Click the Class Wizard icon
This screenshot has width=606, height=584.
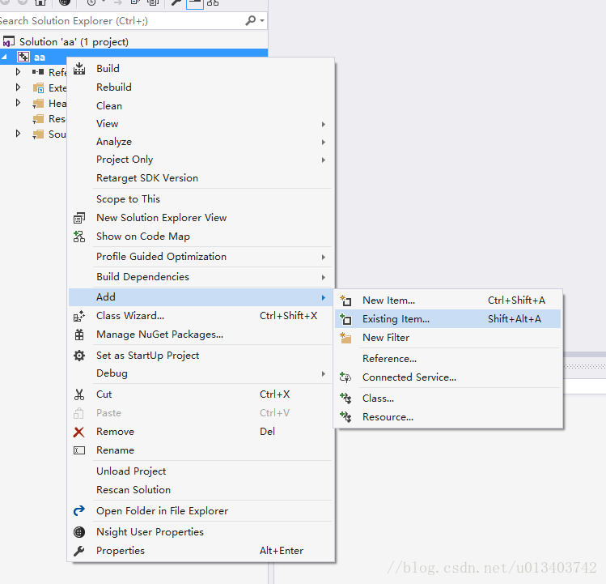(79, 316)
